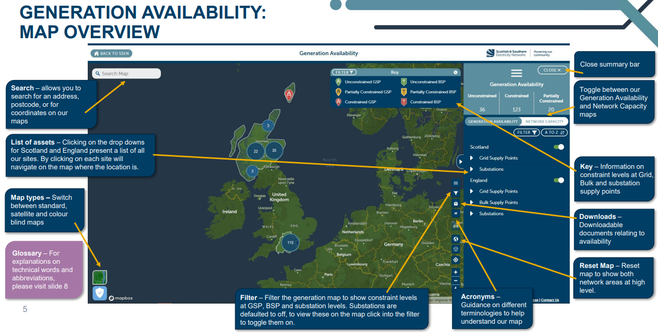
Task: Open the hamburger menu icon on the map toolbar
Action: [x=455, y=183]
